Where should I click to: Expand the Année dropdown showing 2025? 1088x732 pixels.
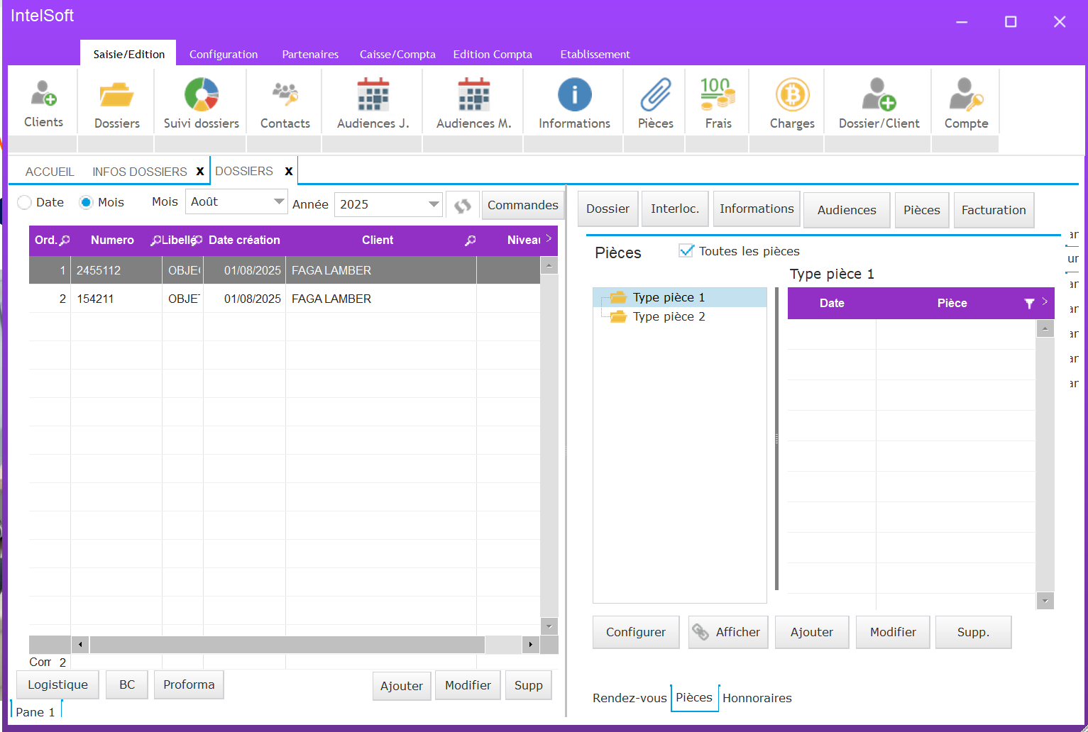pos(434,205)
